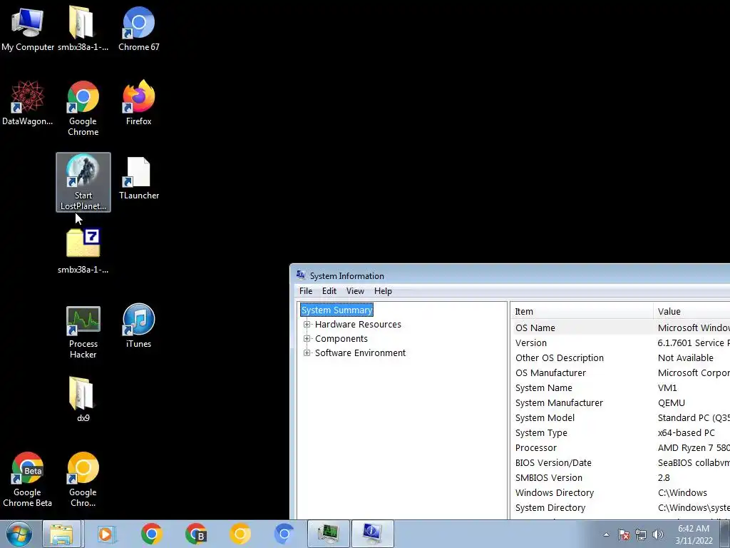This screenshot has width=730, height=548.
Task: Open File menu in System Information
Action: point(306,291)
